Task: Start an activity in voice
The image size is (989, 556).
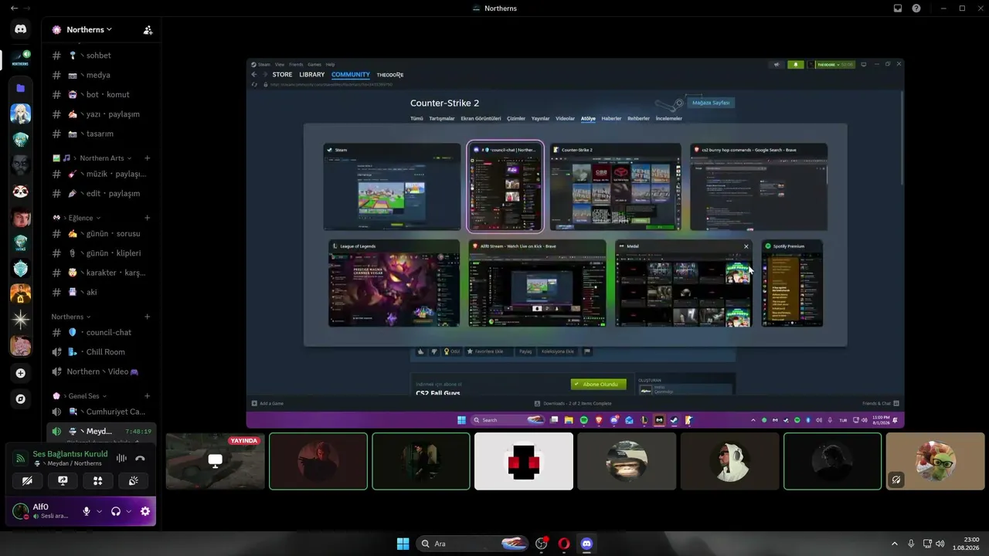Action: [x=97, y=480]
